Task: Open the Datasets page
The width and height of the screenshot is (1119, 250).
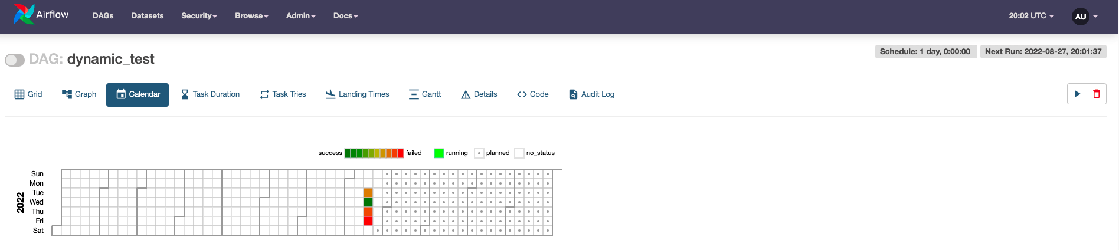Action: tap(147, 16)
